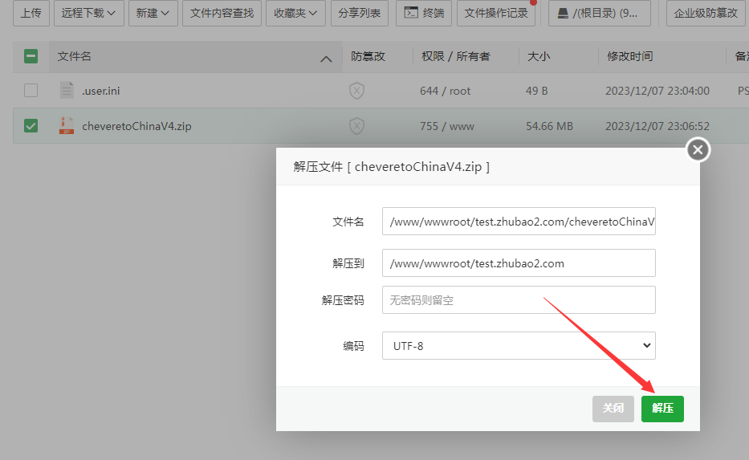
Task: Click tamper-proof shield icon for cheveretoChinaV4.zip
Action: 356,126
